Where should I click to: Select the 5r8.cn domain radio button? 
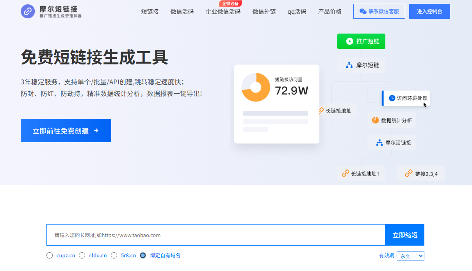[114, 255]
